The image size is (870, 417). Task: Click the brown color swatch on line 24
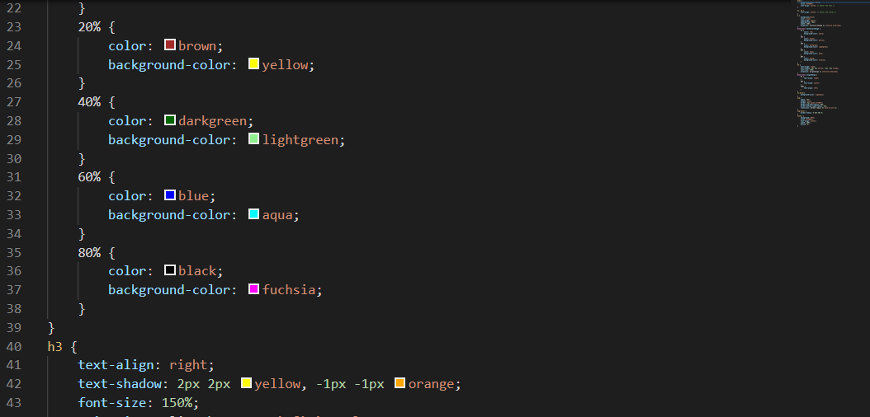[170, 45]
